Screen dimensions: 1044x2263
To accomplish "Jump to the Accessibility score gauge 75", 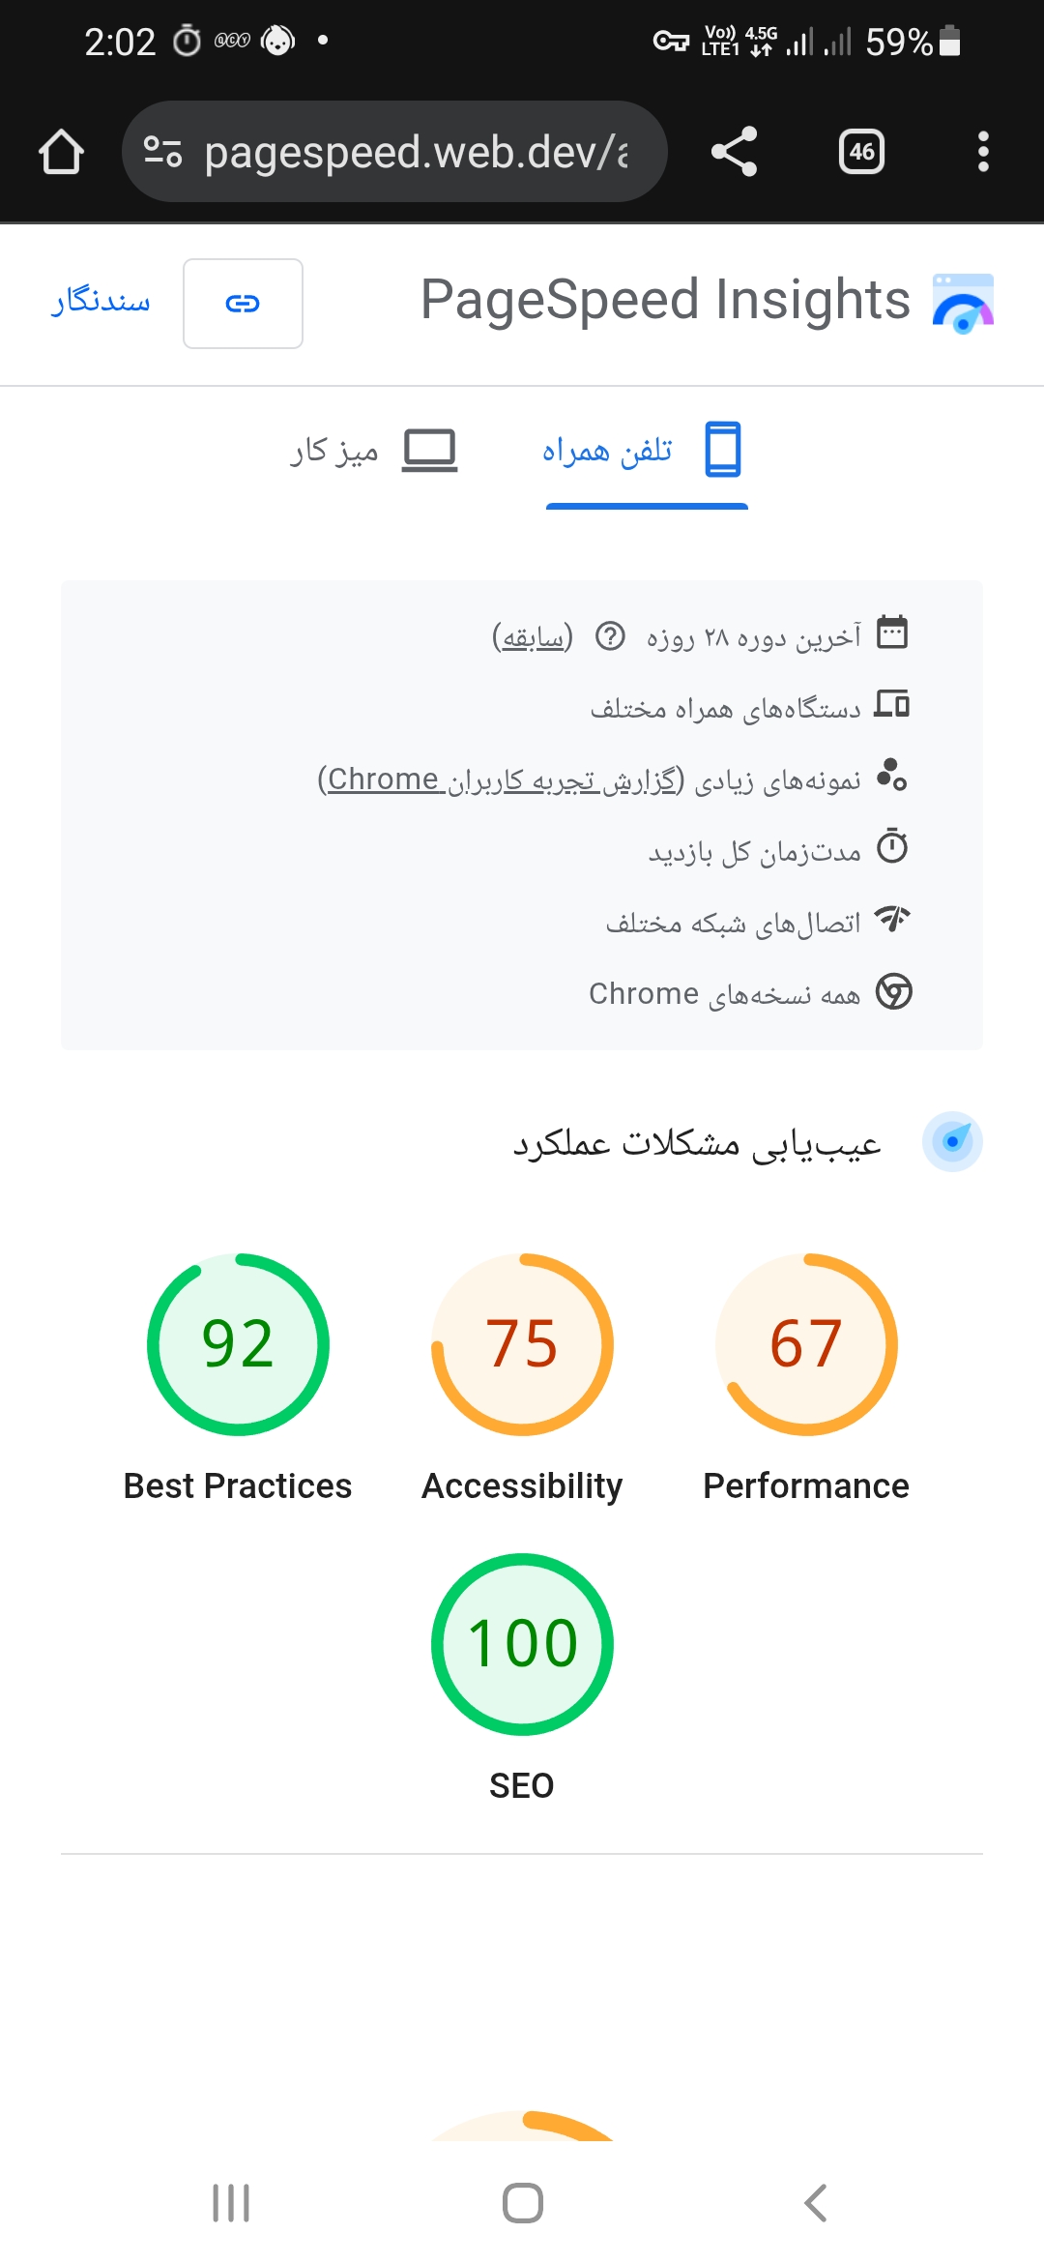I will pos(522,1344).
